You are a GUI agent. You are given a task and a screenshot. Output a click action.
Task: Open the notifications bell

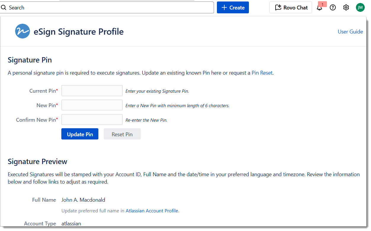coord(319,8)
